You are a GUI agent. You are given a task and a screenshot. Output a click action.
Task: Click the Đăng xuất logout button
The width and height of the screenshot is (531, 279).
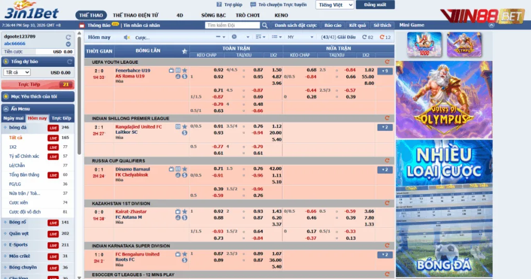click(375, 5)
